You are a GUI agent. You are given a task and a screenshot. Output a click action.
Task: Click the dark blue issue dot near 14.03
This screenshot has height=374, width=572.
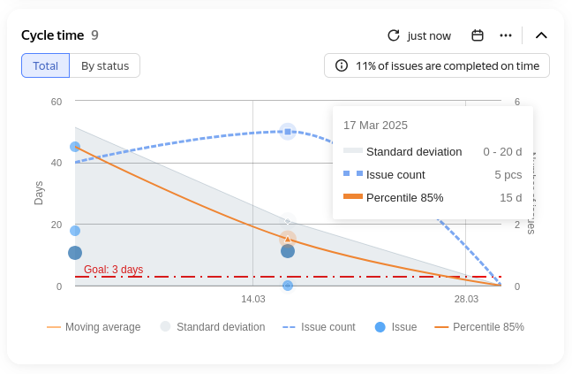point(288,251)
